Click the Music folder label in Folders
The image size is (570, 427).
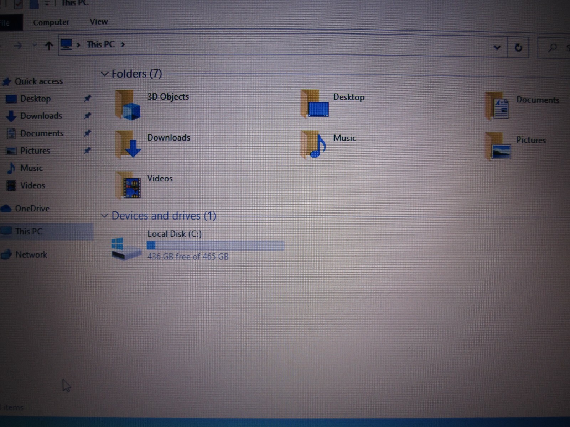pos(344,138)
